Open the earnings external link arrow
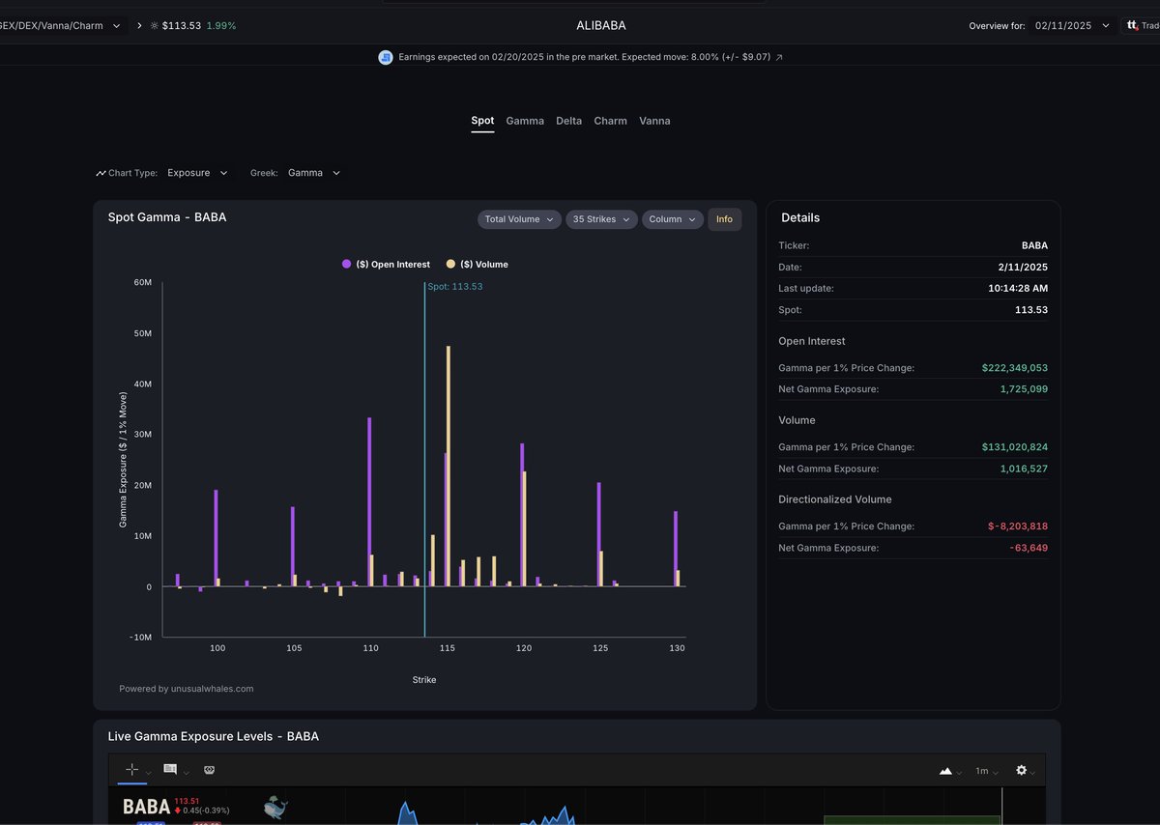 779,57
